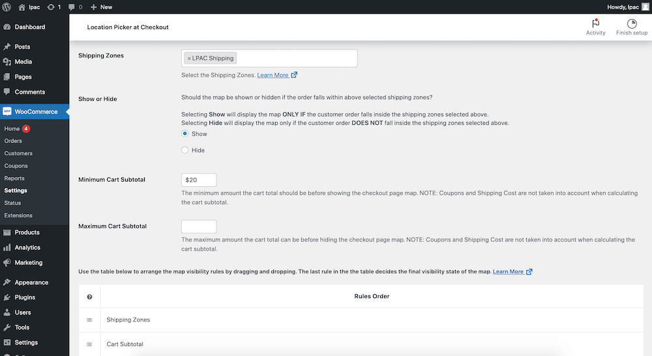Image resolution: width=652 pixels, height=356 pixels.
Task: Click the Users sidebar icon
Action: (7, 312)
